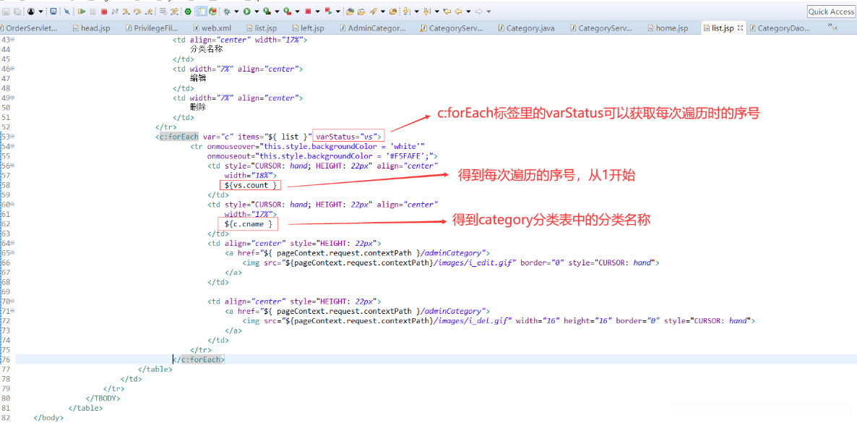Viewport: 857px width, 423px height.
Task: Click the Quick Access search field
Action: click(831, 12)
